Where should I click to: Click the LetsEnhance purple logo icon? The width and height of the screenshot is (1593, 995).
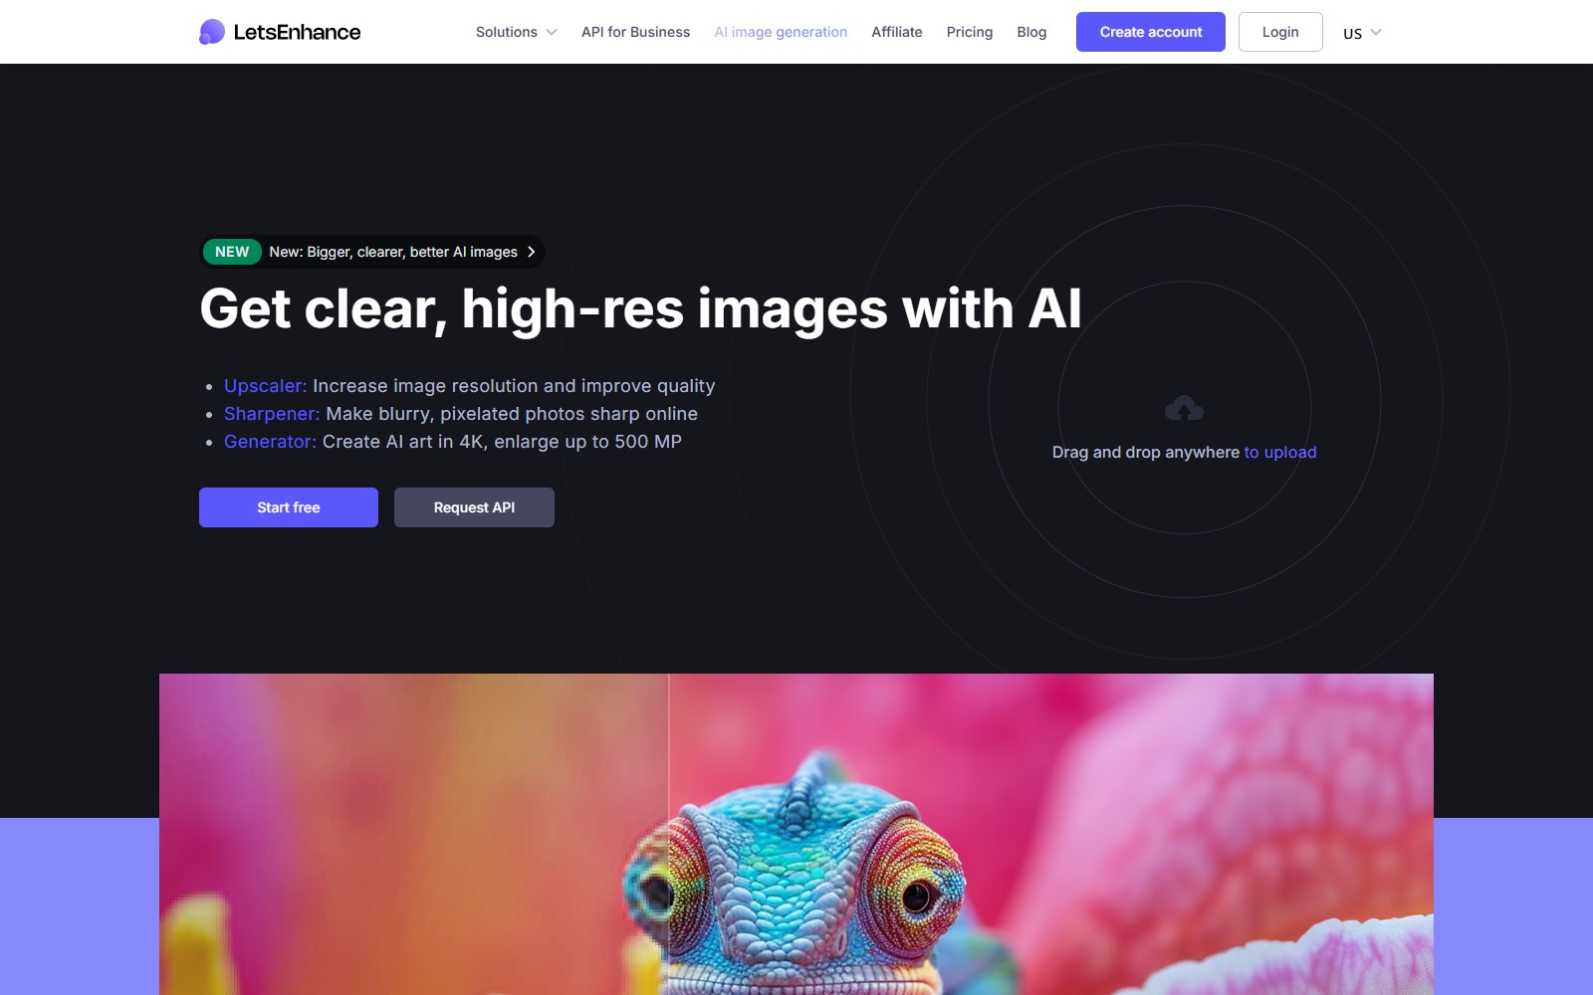(x=212, y=32)
